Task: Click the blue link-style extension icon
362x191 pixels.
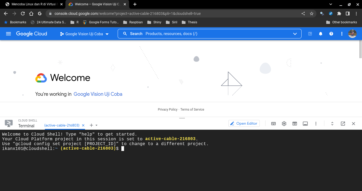Action: tap(331, 14)
